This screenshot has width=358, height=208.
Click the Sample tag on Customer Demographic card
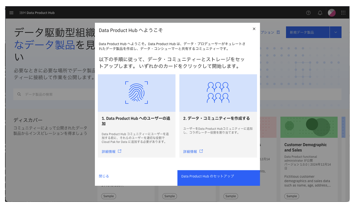click(292, 196)
